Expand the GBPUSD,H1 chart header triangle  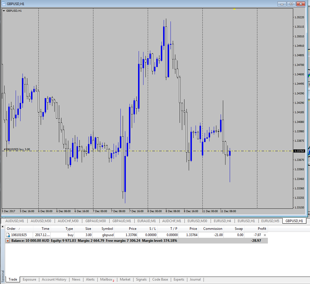click(x=4, y=11)
